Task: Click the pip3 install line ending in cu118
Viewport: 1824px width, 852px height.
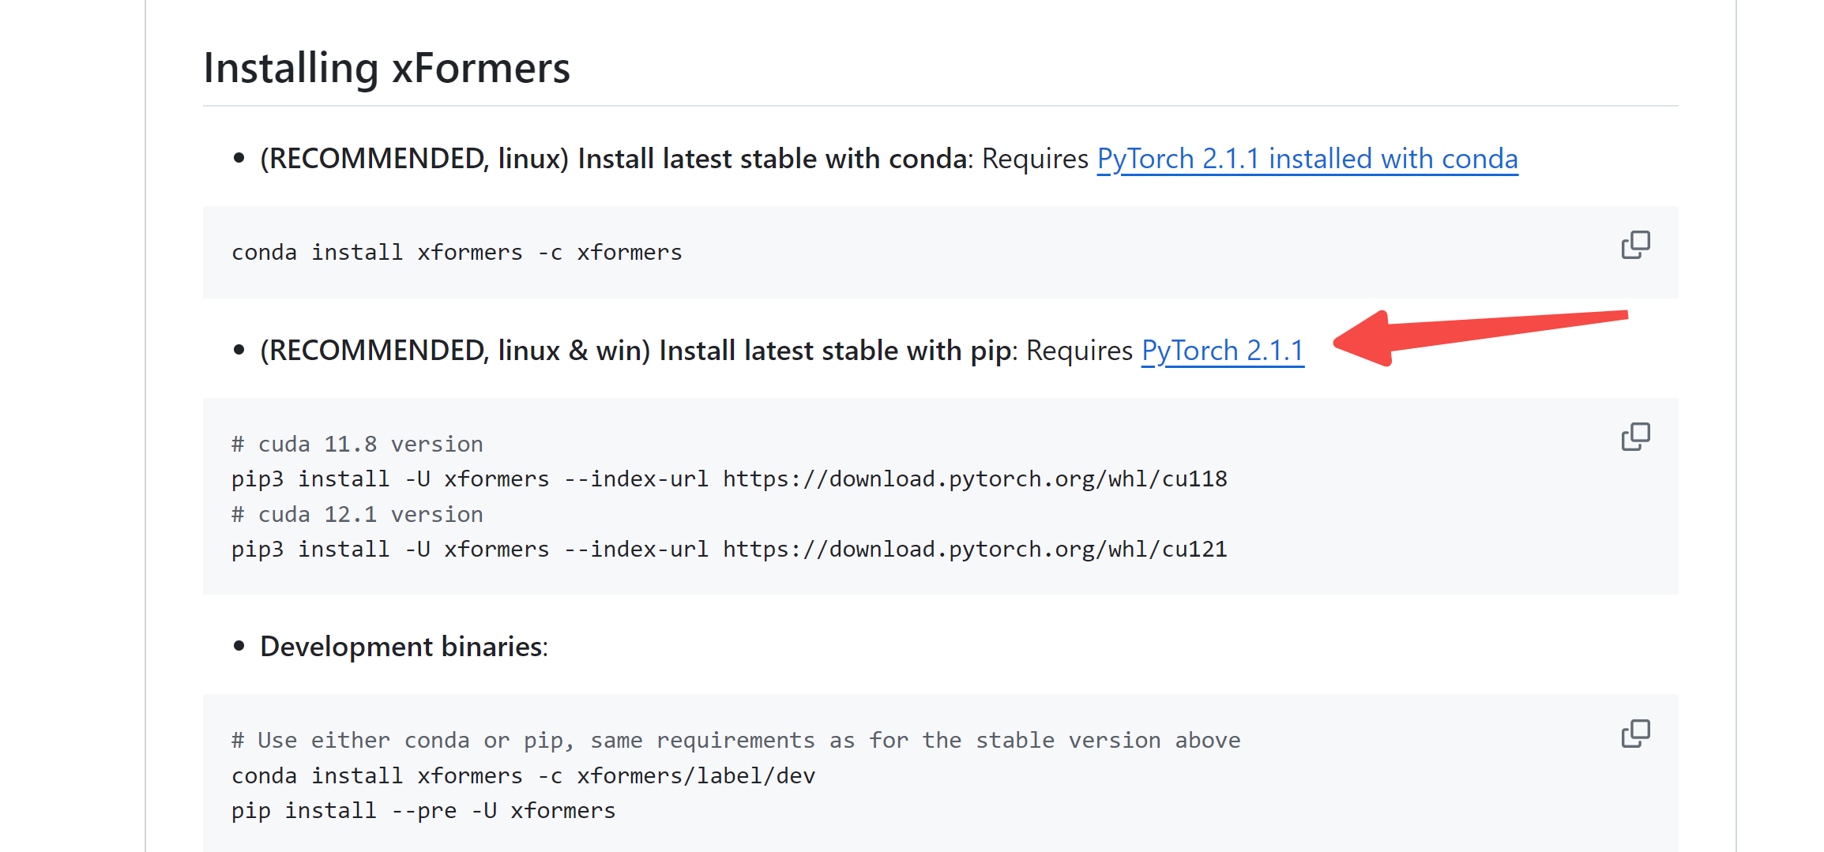Action: tap(728, 479)
